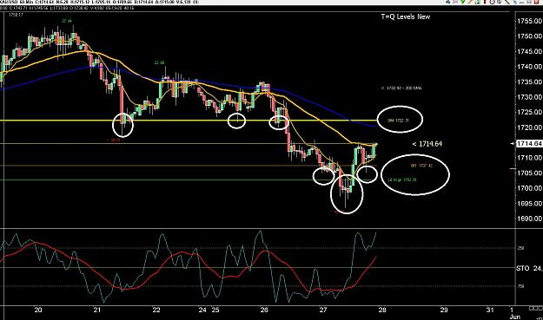Click the 1700.00 price axis label
Viewport: 543px width, 320px height.
click(x=529, y=188)
